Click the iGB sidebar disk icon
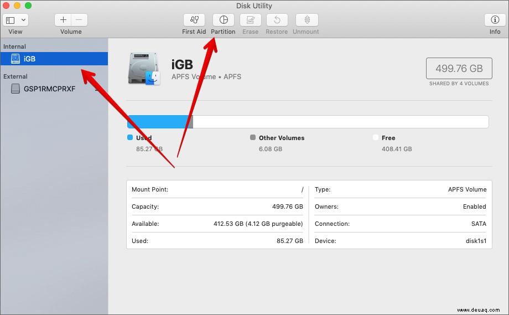Viewport: 509px width, 315px height. (15, 59)
